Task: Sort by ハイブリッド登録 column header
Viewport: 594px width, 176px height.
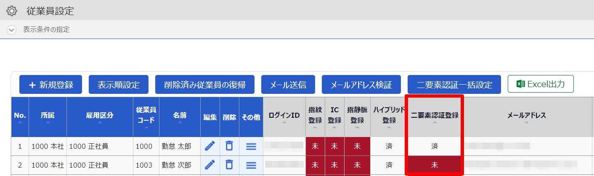Action: pyautogui.click(x=389, y=117)
